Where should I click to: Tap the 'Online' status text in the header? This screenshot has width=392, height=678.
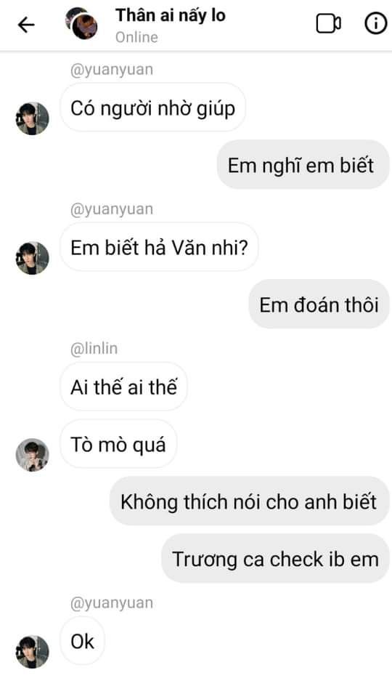(x=136, y=37)
